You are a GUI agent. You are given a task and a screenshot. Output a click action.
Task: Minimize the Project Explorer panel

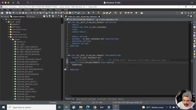58,16
